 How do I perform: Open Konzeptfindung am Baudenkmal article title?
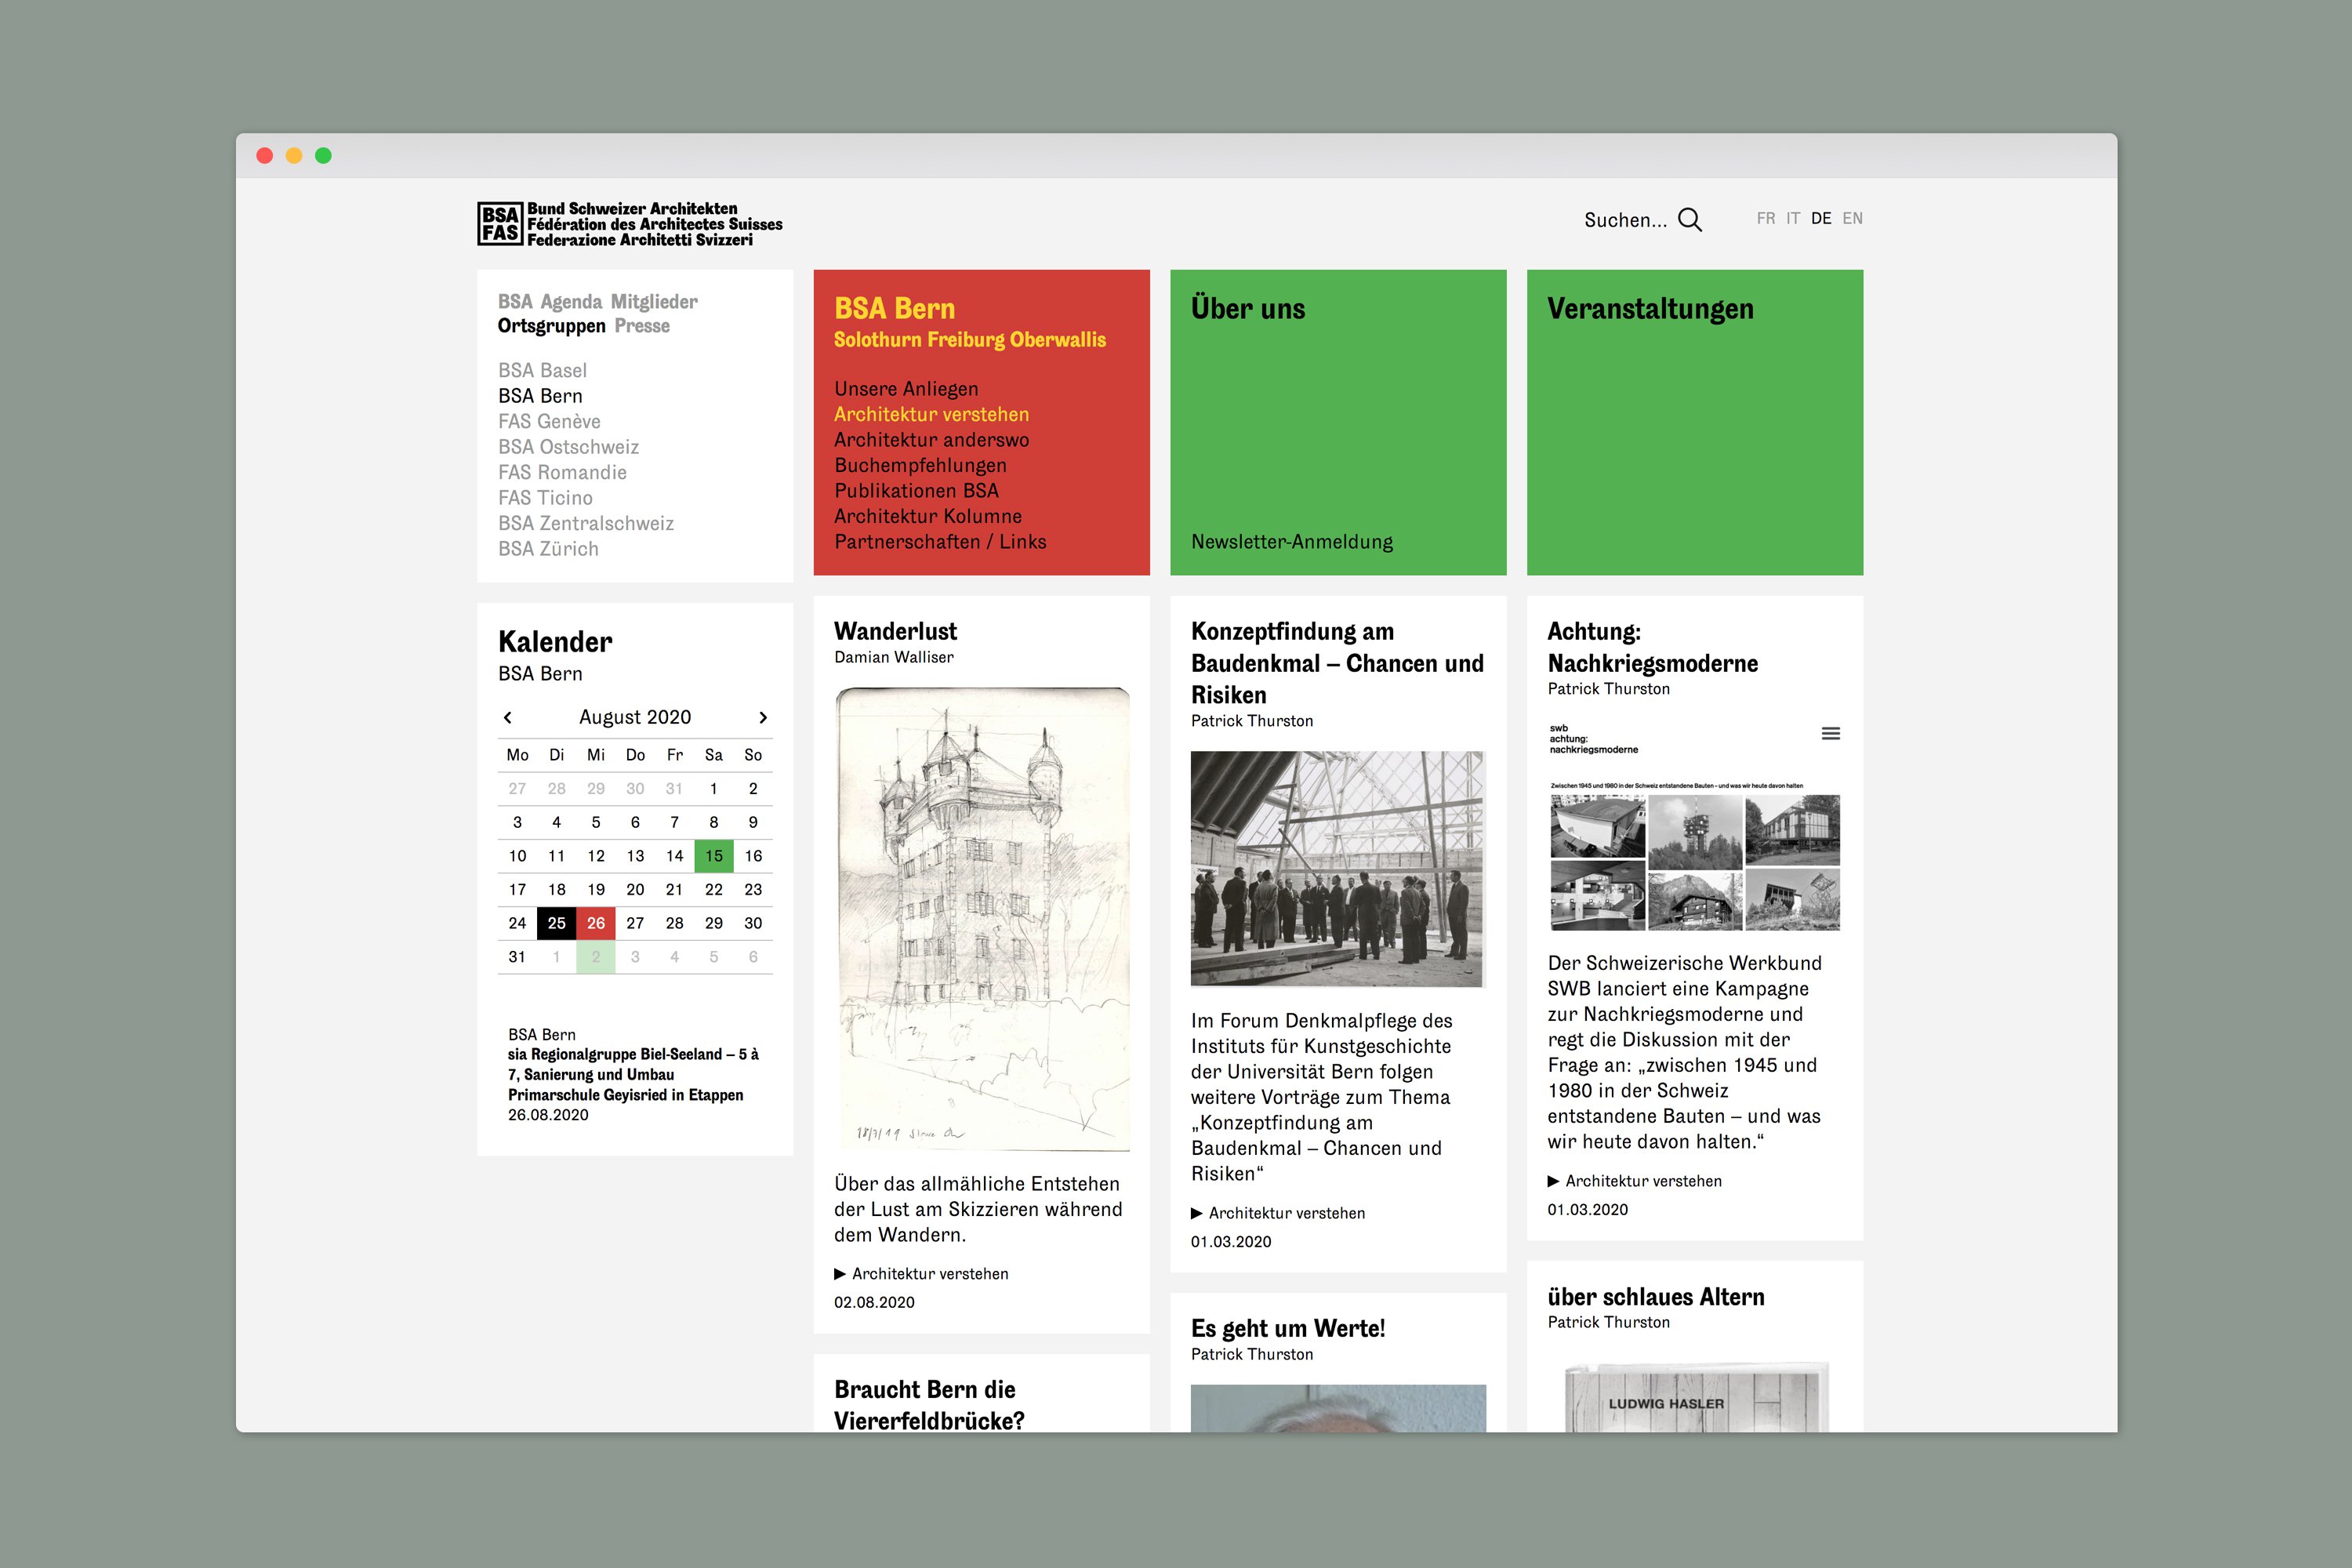[1337, 663]
